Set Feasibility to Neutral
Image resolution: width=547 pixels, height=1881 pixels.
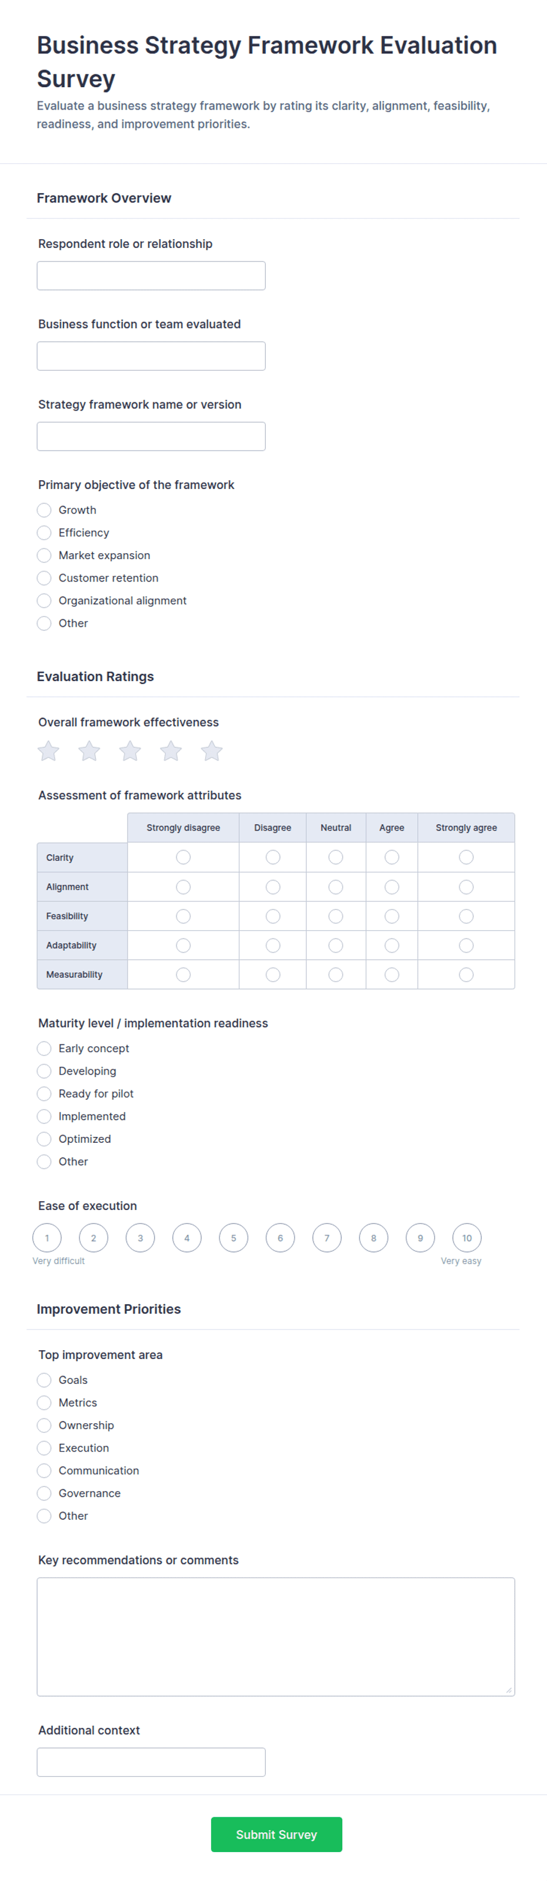click(x=335, y=915)
